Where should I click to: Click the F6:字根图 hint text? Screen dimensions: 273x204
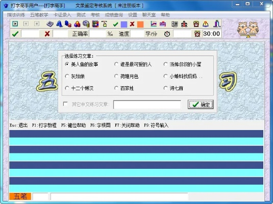click(101, 125)
